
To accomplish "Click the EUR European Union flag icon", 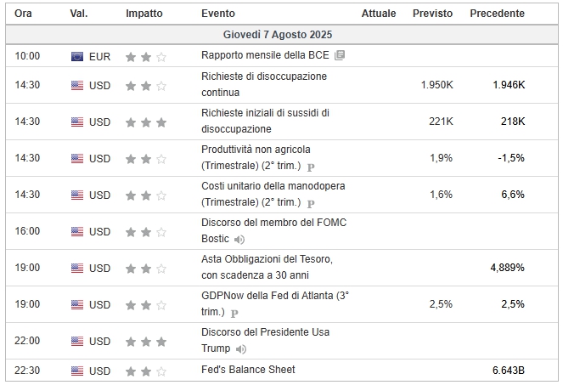I will (x=77, y=56).
